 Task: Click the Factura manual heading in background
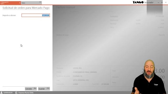[x=66, y=7]
